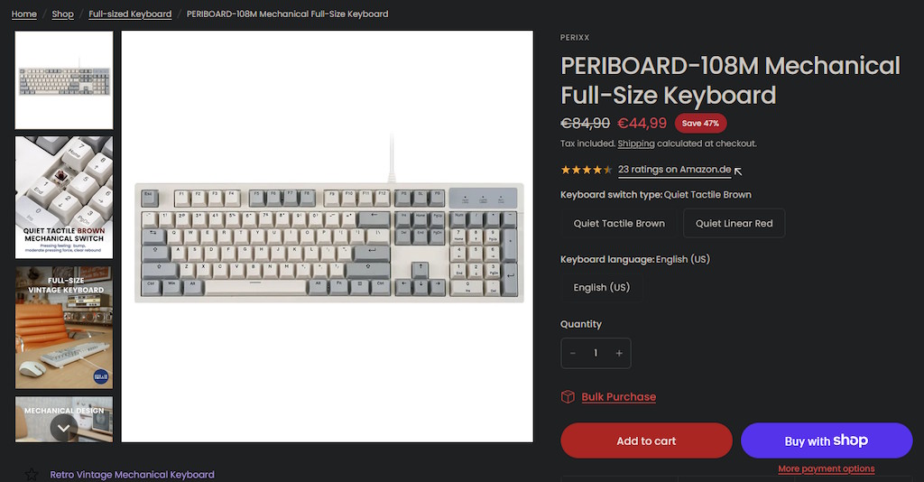Click Buy with Shop button
Image resolution: width=924 pixels, height=482 pixels.
827,440
